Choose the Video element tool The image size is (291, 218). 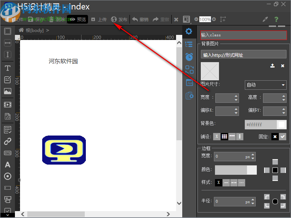(7, 105)
